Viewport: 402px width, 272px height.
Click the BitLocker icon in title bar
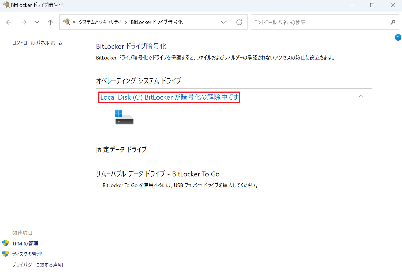click(x=6, y=5)
